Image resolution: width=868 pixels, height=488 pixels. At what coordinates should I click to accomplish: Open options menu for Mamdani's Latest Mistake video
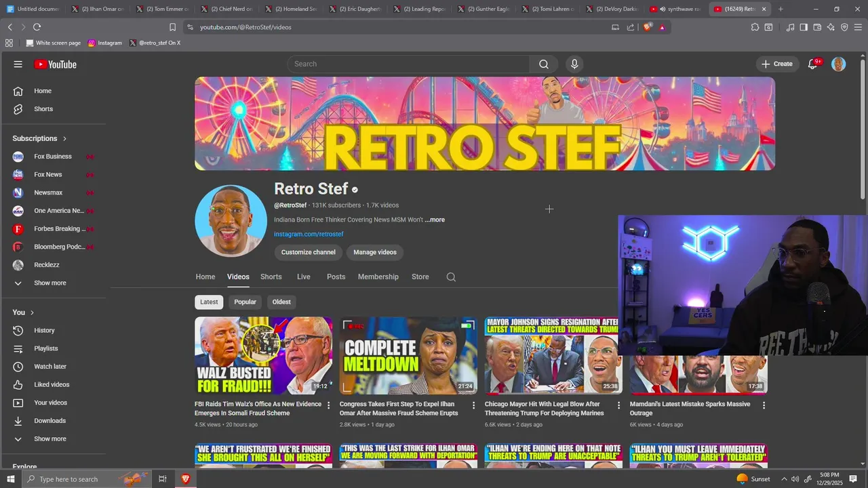point(764,405)
